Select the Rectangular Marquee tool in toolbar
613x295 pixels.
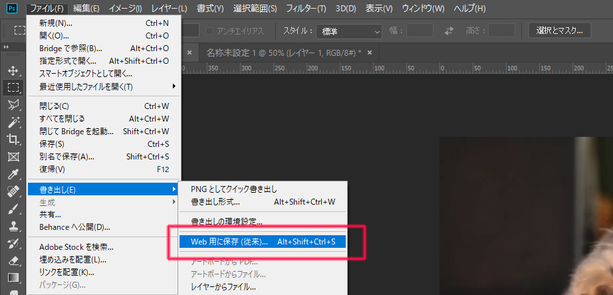pos(13,88)
